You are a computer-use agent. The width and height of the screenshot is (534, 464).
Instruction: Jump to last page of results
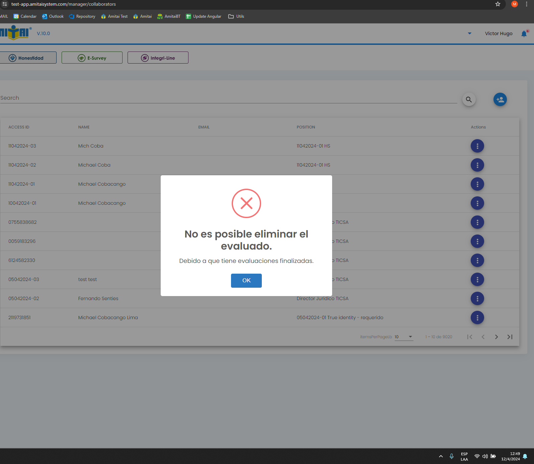tap(510, 337)
